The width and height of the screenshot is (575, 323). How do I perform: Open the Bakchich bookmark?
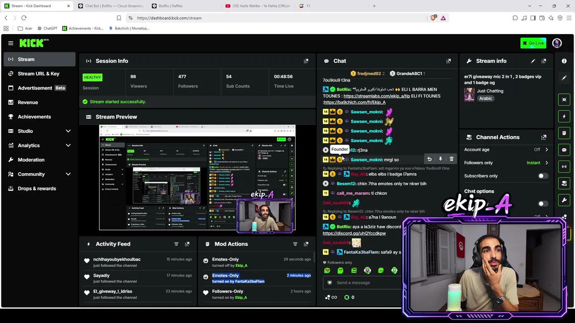tap(128, 28)
